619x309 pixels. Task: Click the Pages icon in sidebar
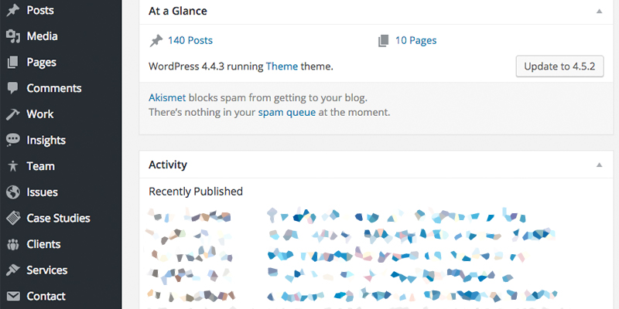point(13,63)
